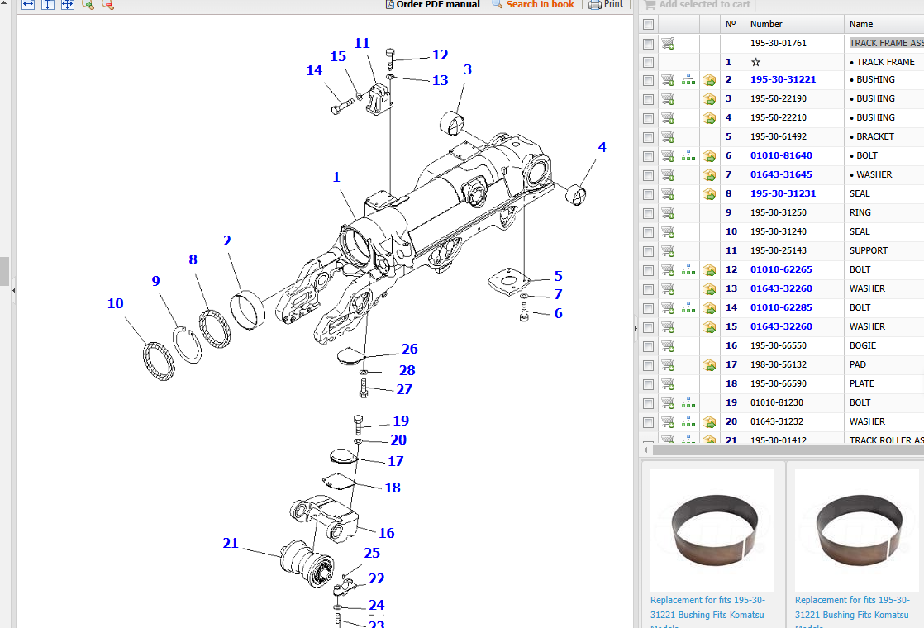Collapse the left side panel arrow
Image resolution: width=924 pixels, height=628 pixels.
click(x=13, y=290)
